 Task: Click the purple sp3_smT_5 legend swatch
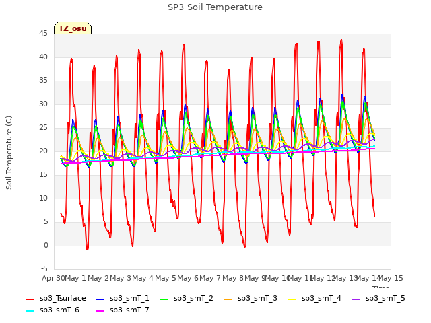(356, 299)
